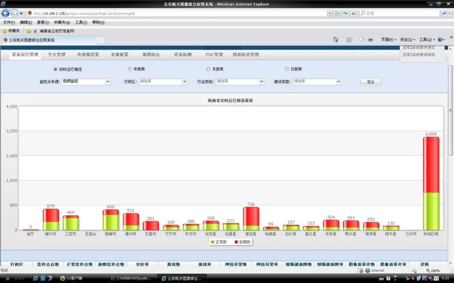The width and height of the screenshot is (454, 283).
Task: Click the 详情 table column header
Action: click(424, 264)
